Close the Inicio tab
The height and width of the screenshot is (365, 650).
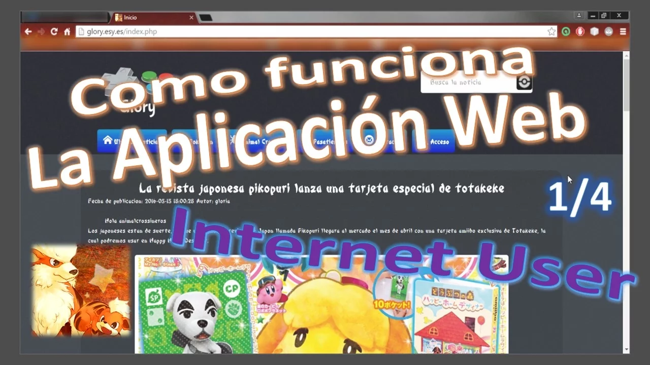[191, 17]
